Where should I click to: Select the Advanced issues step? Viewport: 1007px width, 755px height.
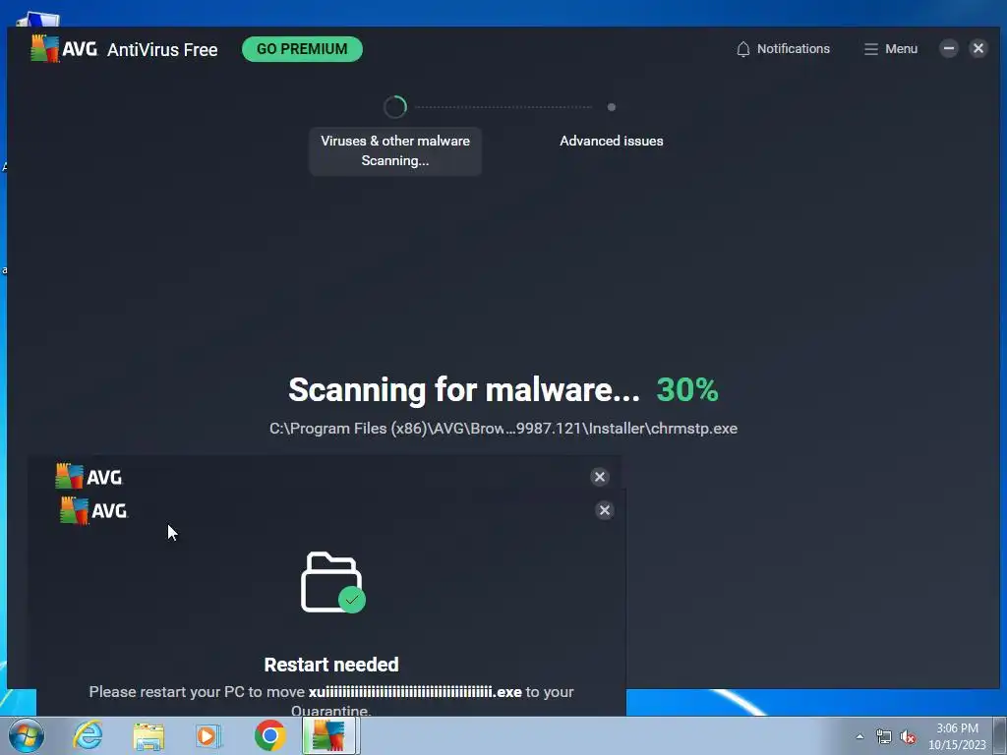pyautogui.click(x=612, y=141)
